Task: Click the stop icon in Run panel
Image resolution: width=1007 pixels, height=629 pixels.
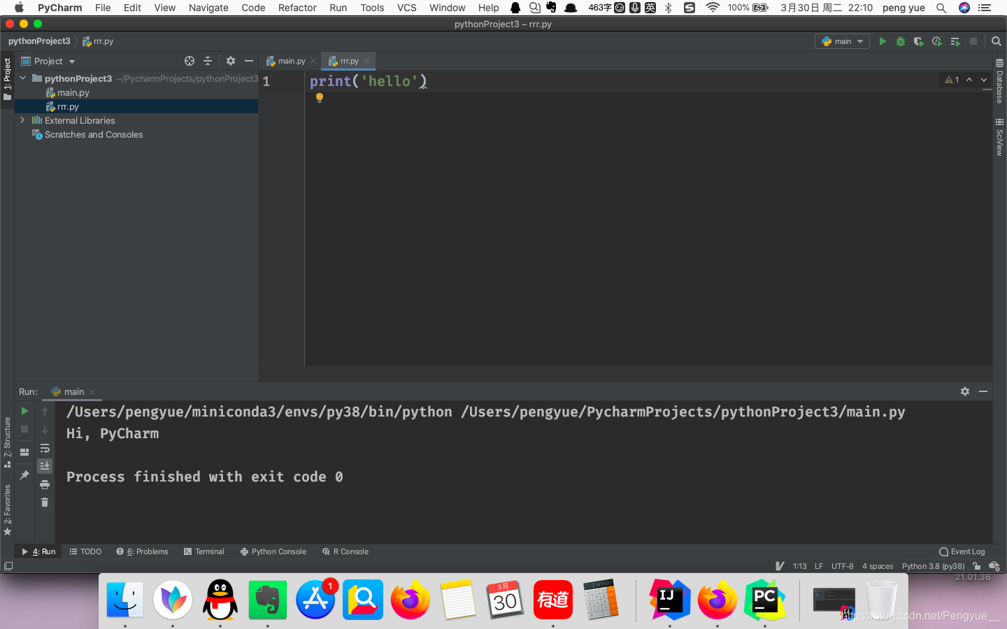Action: click(x=24, y=429)
